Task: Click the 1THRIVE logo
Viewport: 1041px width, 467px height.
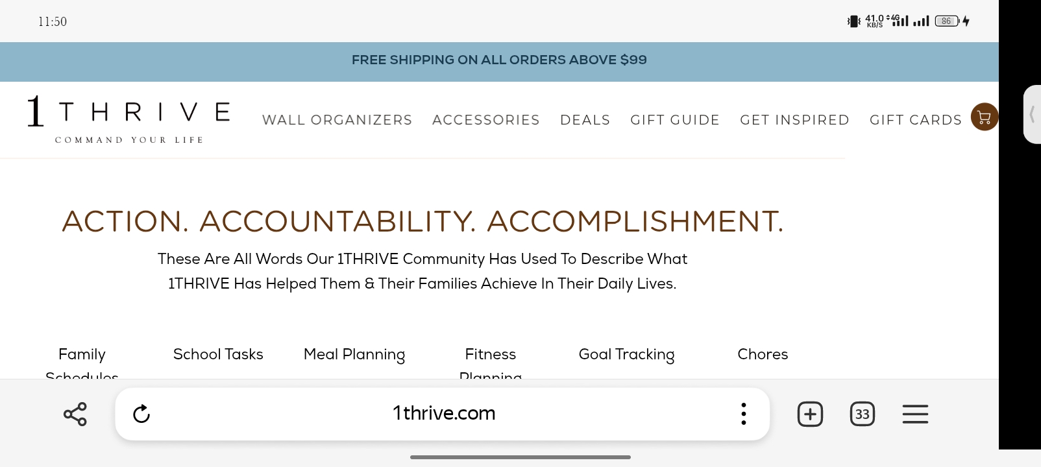Action: click(128, 119)
